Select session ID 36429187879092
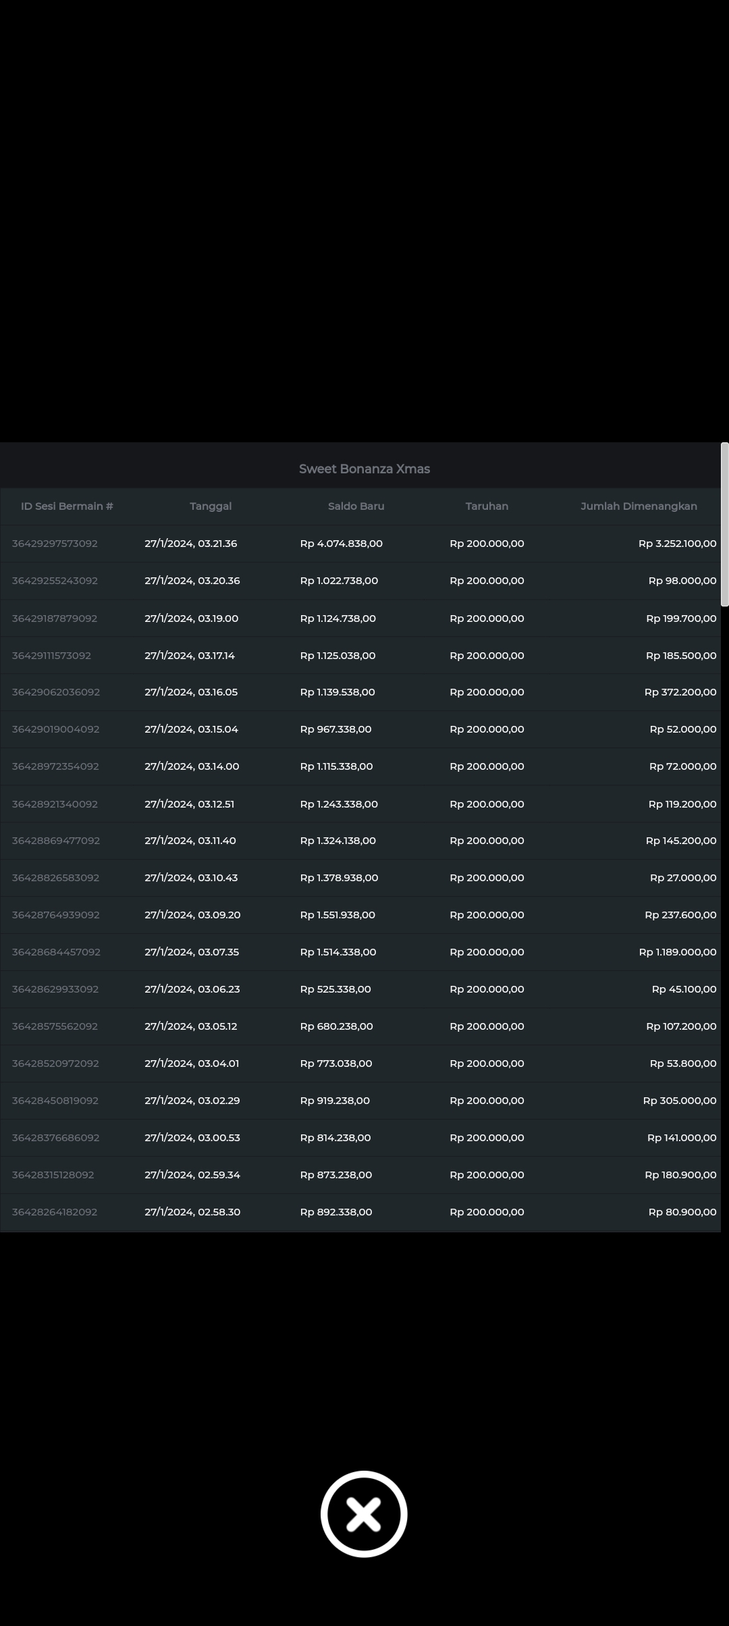 55,619
